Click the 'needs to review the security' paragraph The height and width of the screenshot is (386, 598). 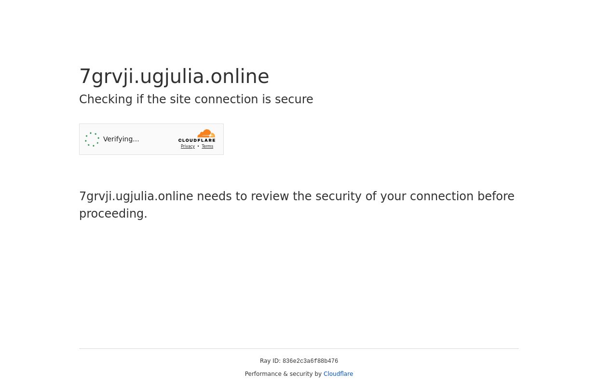pos(297,205)
